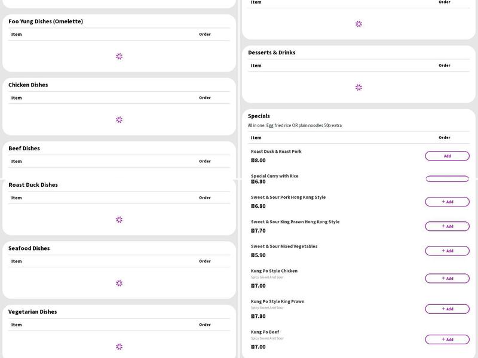This screenshot has width=478, height=358.
Task: Add Sweet & Sour Pork Hong Kong Style
Action: pyautogui.click(x=447, y=202)
